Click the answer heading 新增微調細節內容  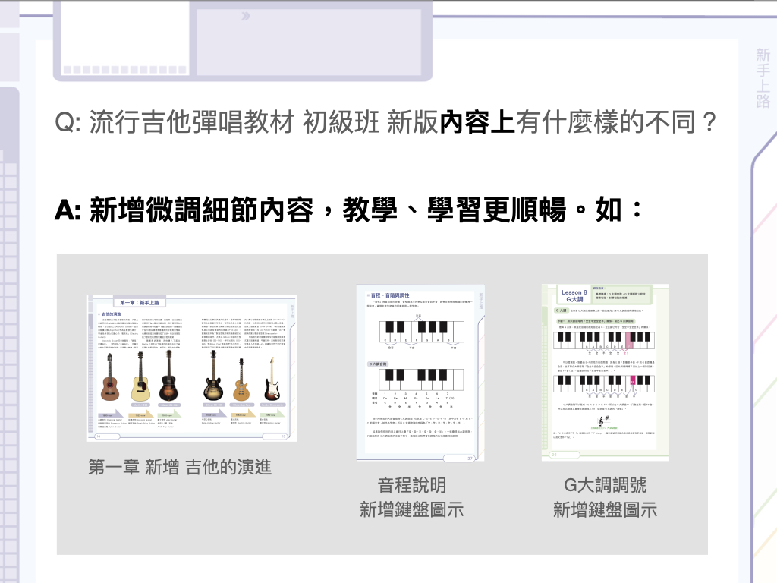(x=201, y=210)
